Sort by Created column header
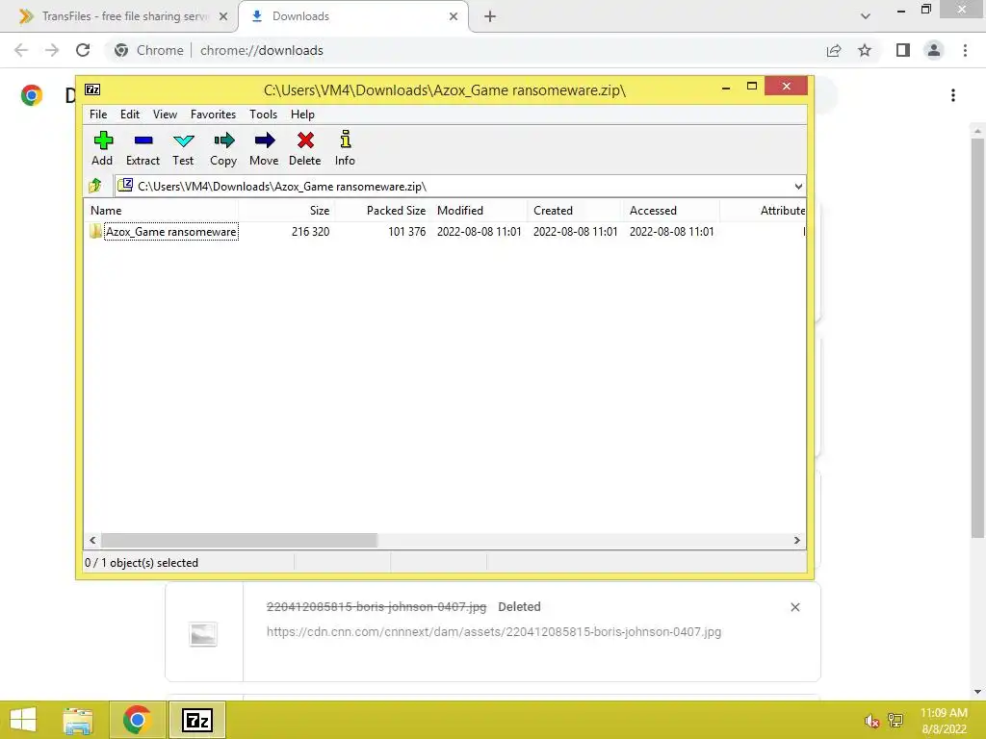The image size is (986, 739). coord(576,211)
